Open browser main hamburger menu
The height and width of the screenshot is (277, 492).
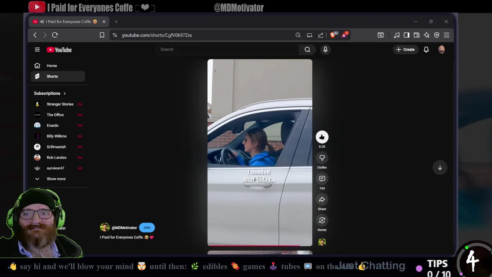(x=447, y=35)
